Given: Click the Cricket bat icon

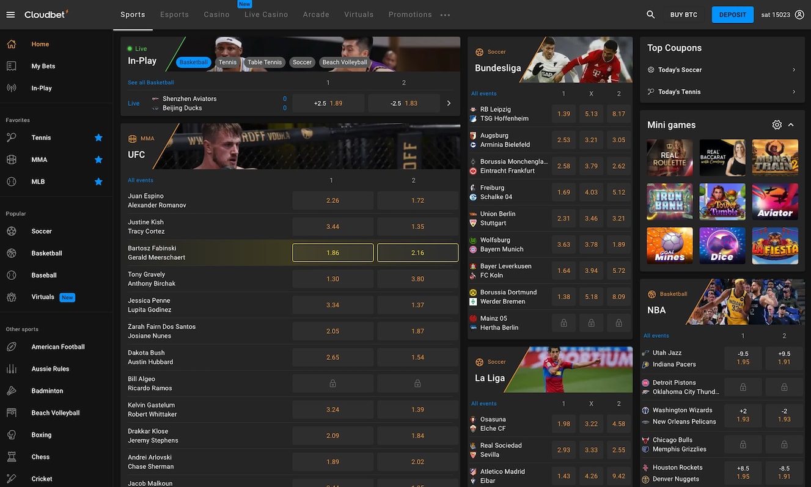Looking at the screenshot, I should [11, 478].
